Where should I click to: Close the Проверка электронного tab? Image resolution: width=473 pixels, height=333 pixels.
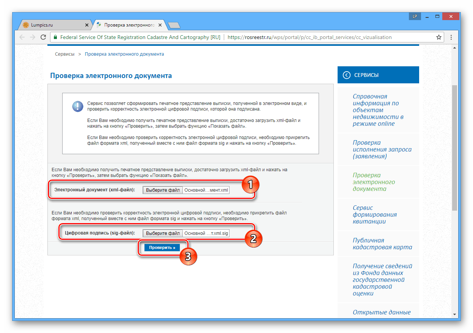pos(160,25)
